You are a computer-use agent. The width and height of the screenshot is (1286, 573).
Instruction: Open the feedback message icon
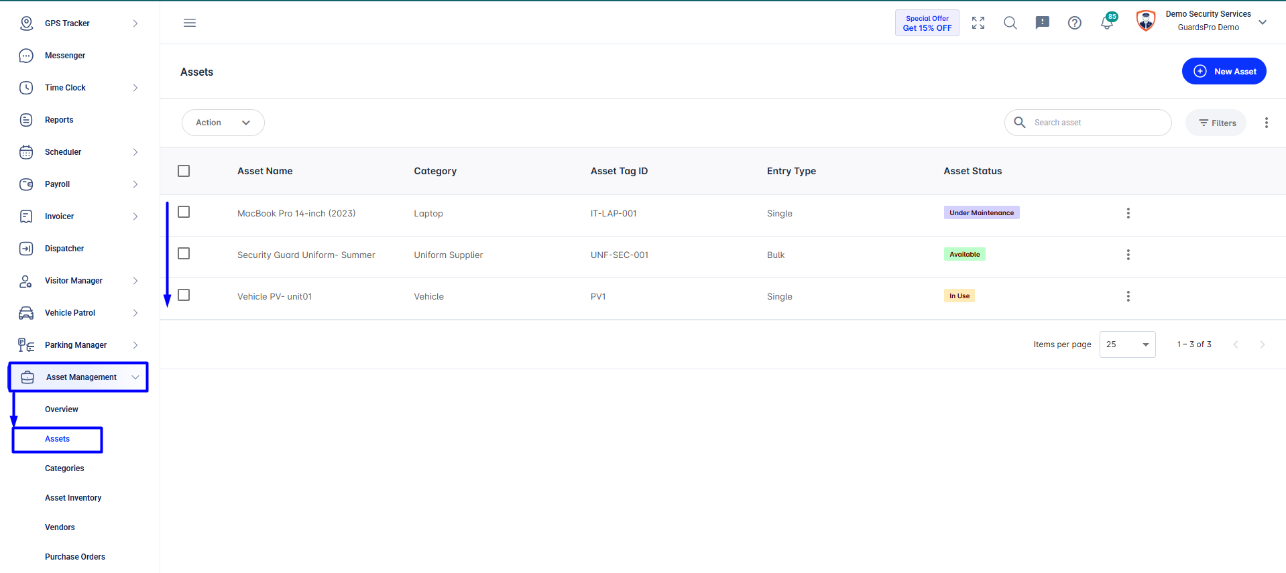click(x=1043, y=23)
